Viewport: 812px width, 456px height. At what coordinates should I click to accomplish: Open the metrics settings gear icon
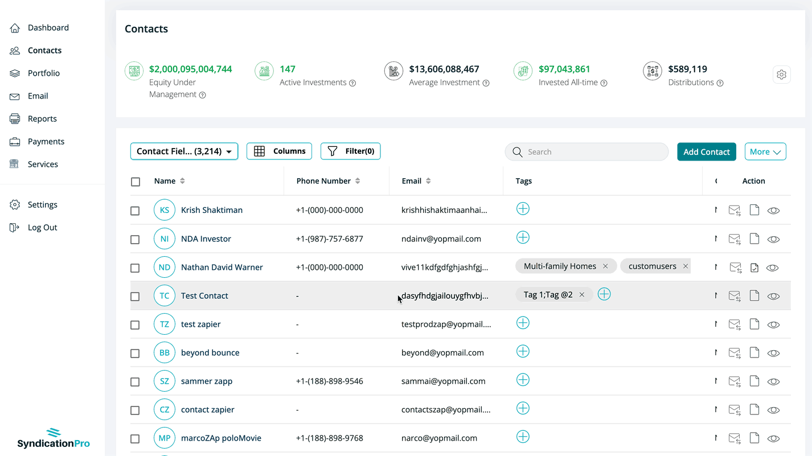pyautogui.click(x=782, y=75)
